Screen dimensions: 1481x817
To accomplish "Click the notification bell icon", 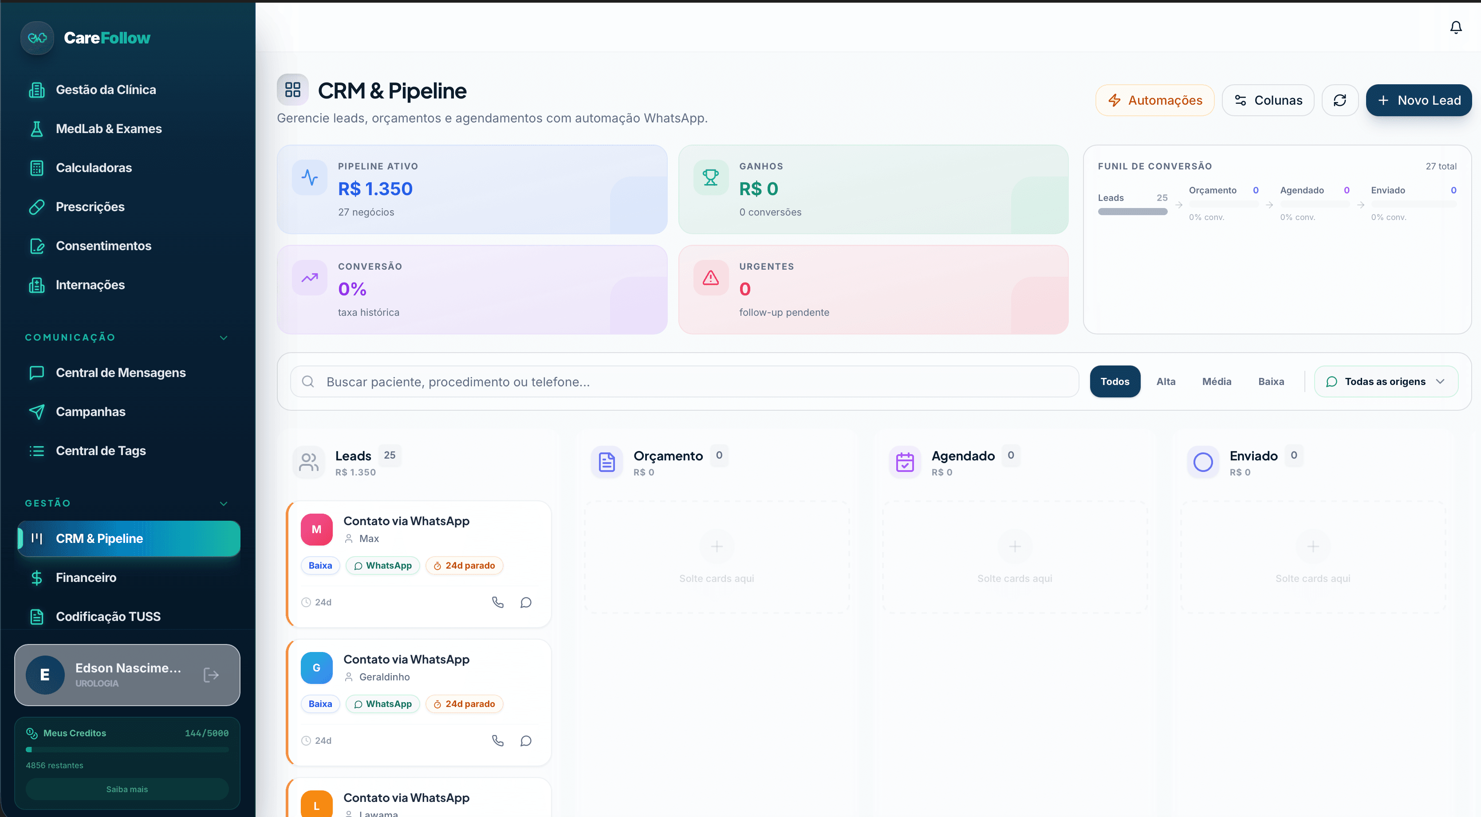I will [x=1456, y=27].
